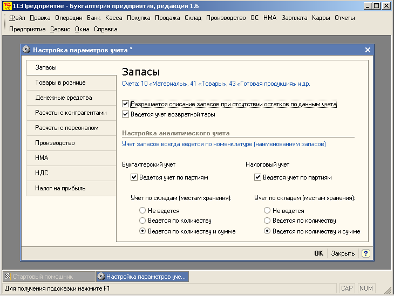Viewport: 394px width, 296px height.
Task: Close the accounting settings dialog with X
Action: pos(368,50)
